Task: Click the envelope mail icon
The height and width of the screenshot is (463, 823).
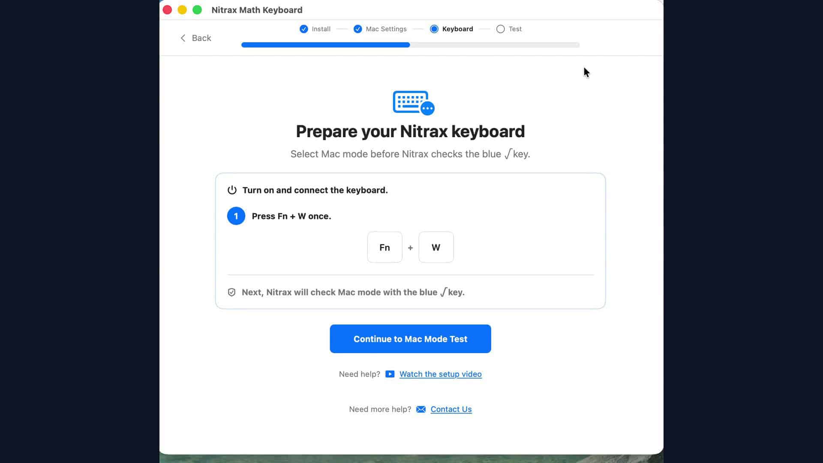Action: (421, 409)
